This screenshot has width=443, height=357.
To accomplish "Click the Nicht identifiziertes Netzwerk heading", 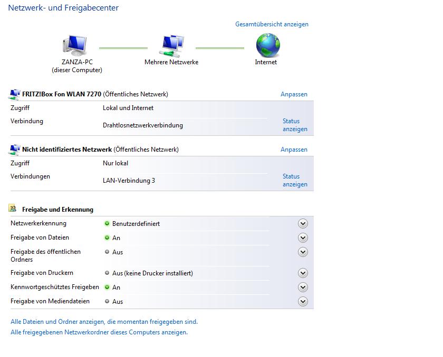I will coord(67,150).
